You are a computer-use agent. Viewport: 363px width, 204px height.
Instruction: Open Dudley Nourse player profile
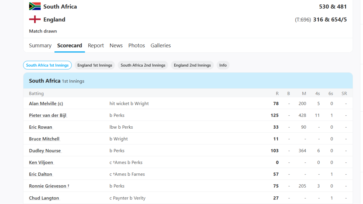point(45,151)
